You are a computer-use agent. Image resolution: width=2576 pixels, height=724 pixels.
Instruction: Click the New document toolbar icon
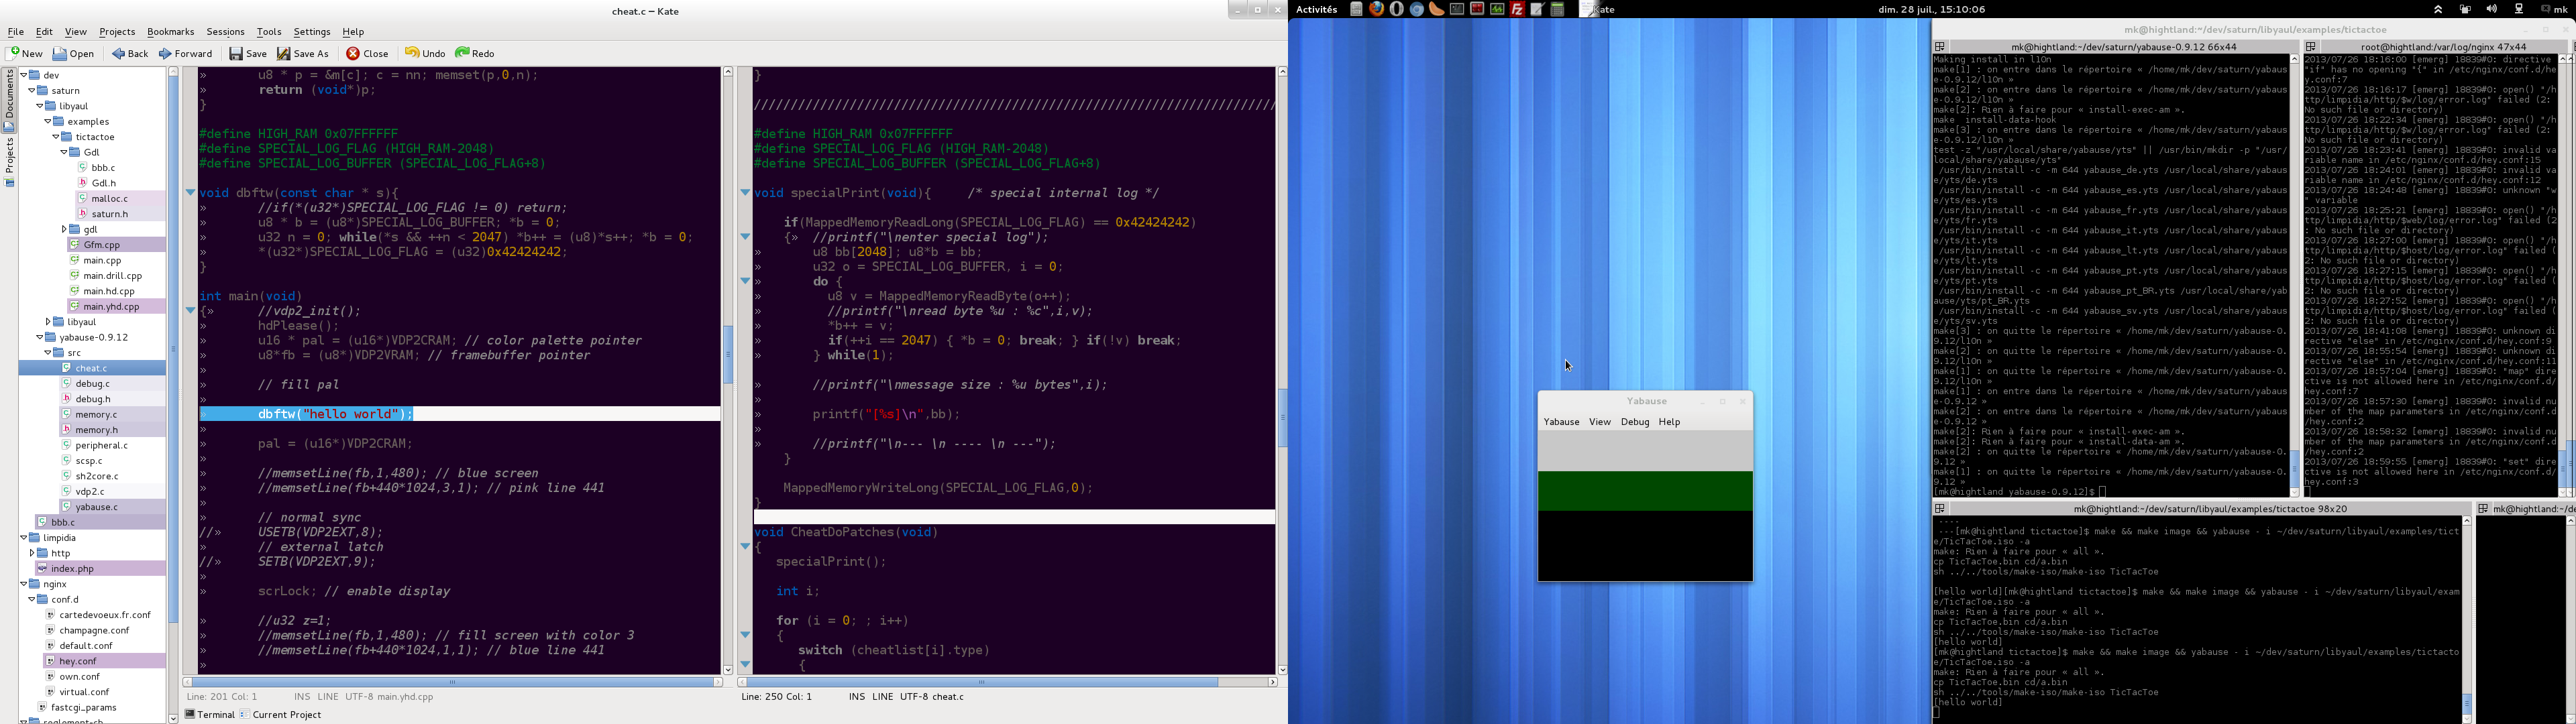14,53
